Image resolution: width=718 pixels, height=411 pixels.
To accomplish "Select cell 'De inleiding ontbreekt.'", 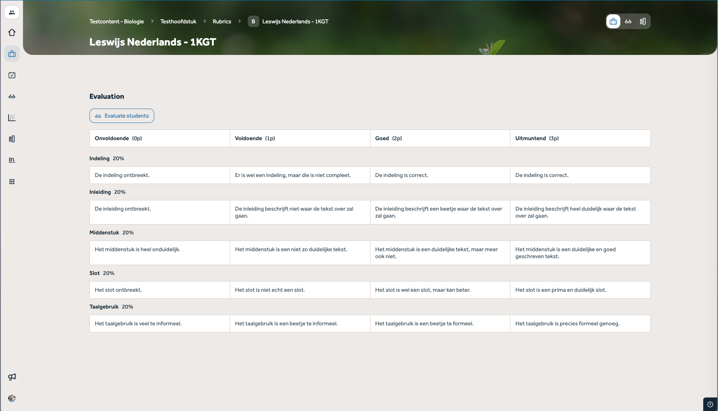I will [x=160, y=212].
